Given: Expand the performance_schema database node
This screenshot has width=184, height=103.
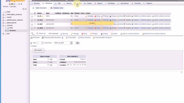Looking at the screenshot, I should pos(3,20).
